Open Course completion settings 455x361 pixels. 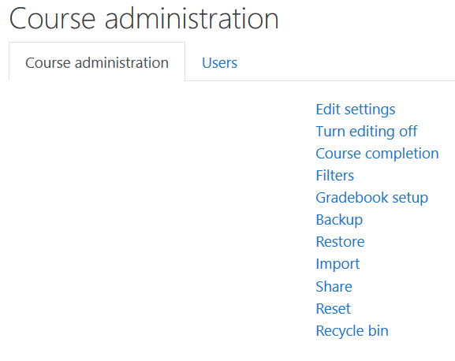pyautogui.click(x=377, y=154)
